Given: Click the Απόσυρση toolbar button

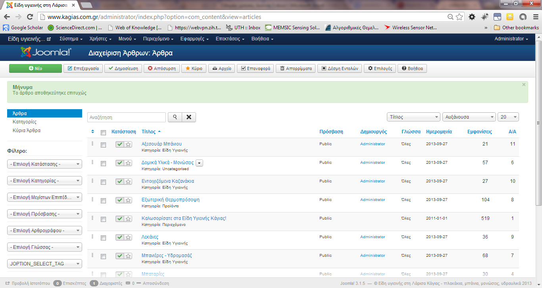Looking at the screenshot, I should tap(161, 68).
